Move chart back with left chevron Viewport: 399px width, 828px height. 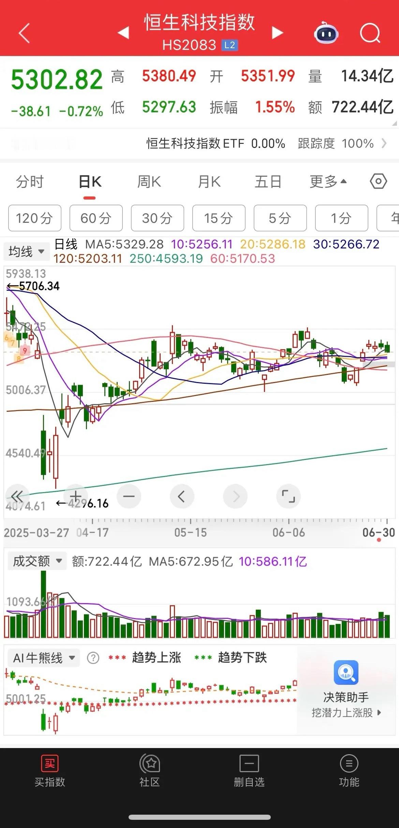pos(182,496)
